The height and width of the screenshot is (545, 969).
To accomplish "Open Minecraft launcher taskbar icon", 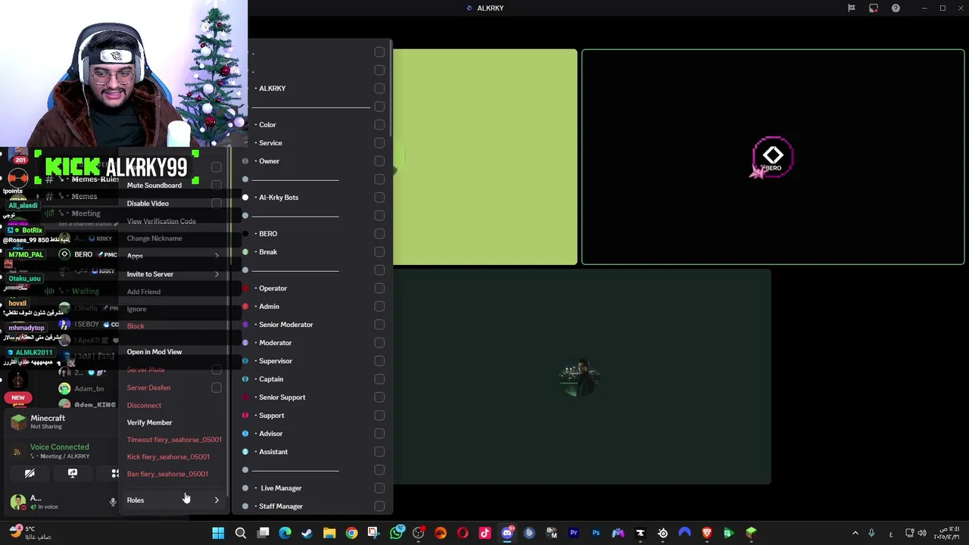I will point(751,533).
